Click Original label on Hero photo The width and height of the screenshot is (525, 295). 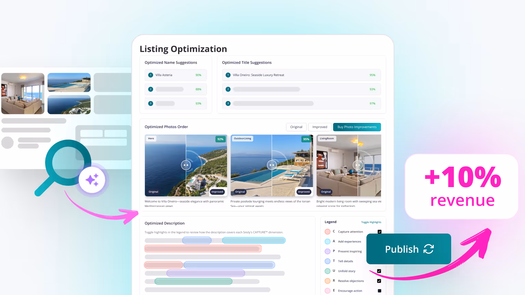click(153, 192)
